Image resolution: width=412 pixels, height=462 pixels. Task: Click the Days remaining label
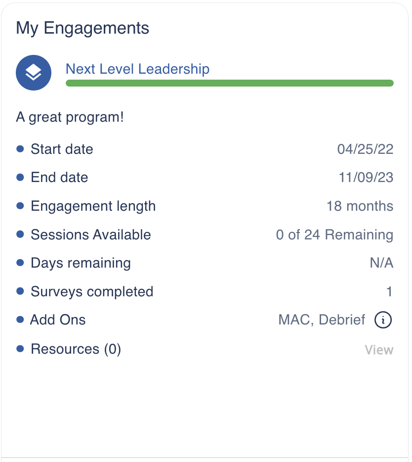click(81, 263)
